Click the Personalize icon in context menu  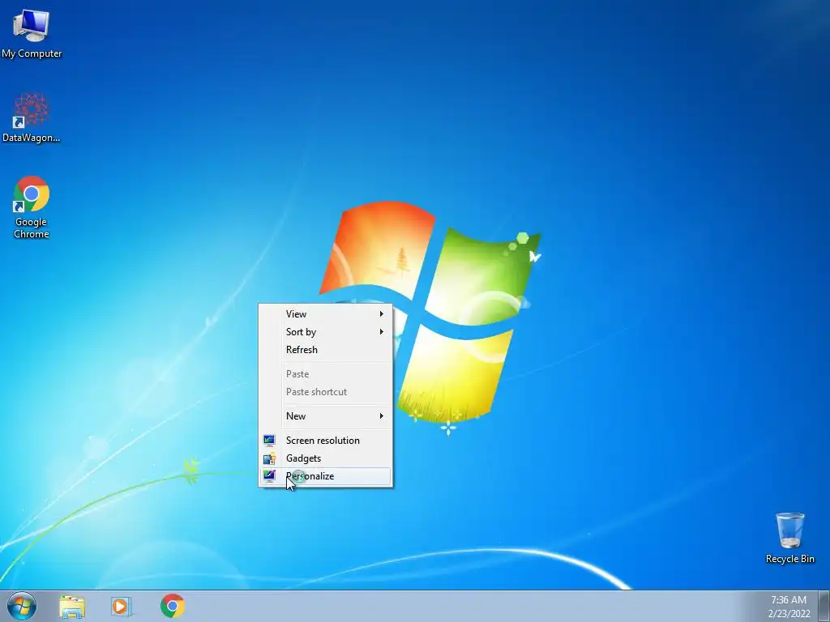pos(269,476)
